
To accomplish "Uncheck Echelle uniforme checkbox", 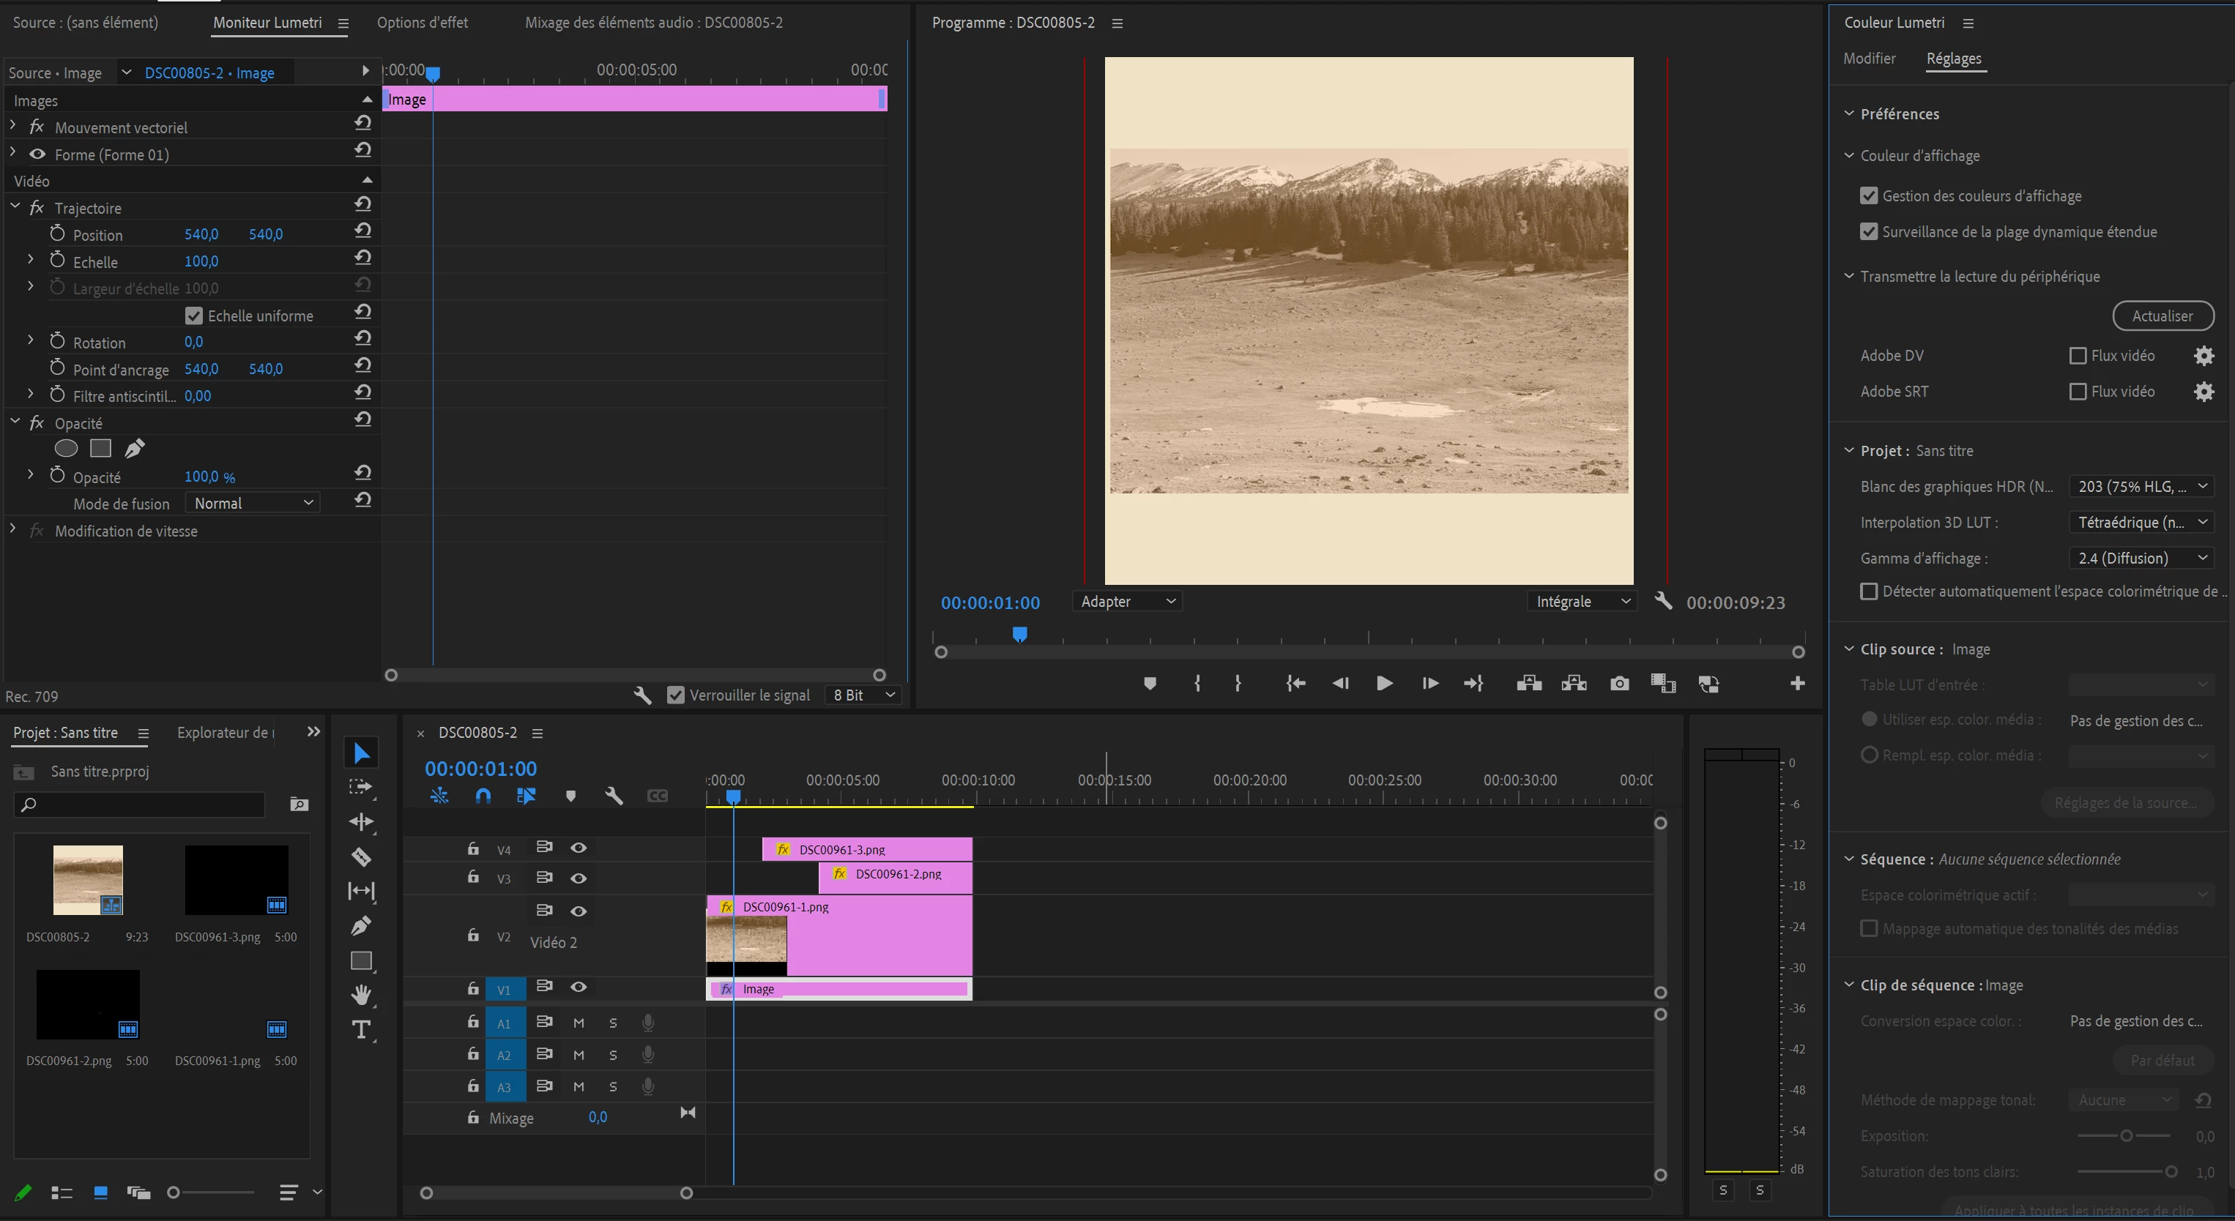I will 194,315.
